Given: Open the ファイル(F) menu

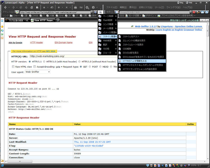Looking at the screenshot, I should [x=112, y=7].
